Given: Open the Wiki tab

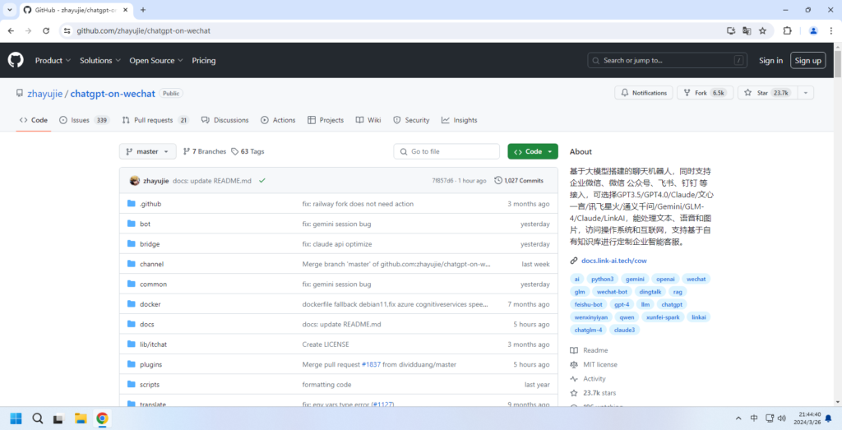Looking at the screenshot, I should click(x=368, y=120).
